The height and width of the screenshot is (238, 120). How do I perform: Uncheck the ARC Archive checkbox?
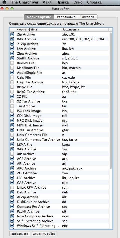12,168
